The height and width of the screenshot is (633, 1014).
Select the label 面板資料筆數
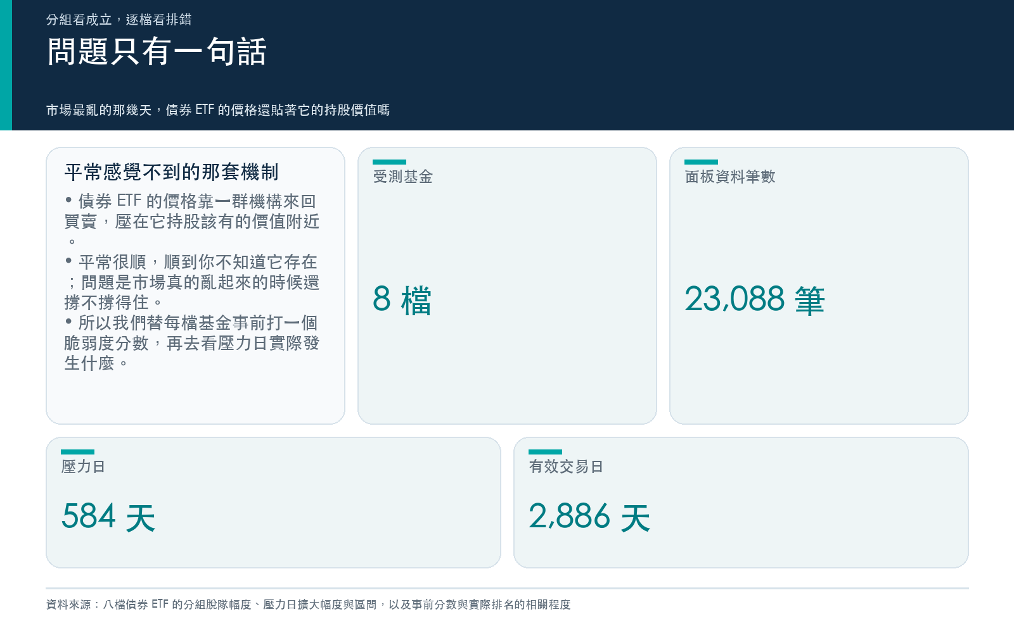point(730,177)
